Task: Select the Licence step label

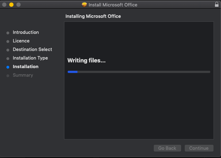Action: point(21,41)
